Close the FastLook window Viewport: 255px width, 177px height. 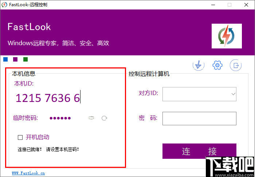[246, 5]
